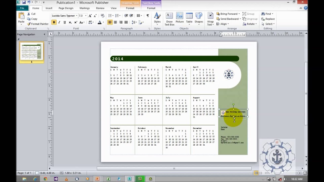Click the ruler tab selector button
Image resolution: width=324 pixels, height=182 pixels.
(51, 34)
